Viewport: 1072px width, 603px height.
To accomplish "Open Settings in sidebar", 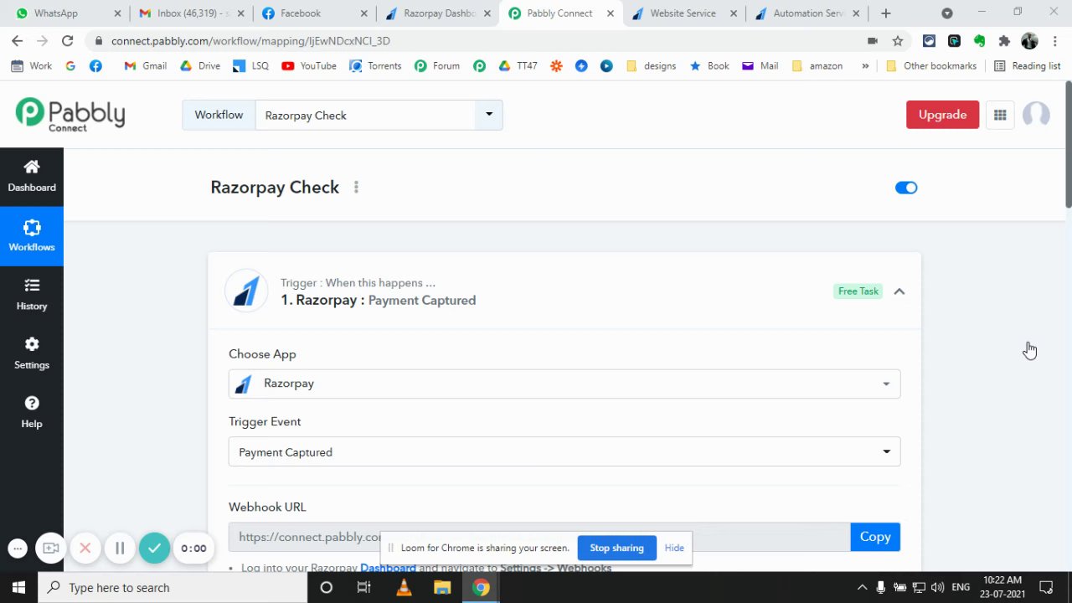I will pyautogui.click(x=32, y=353).
